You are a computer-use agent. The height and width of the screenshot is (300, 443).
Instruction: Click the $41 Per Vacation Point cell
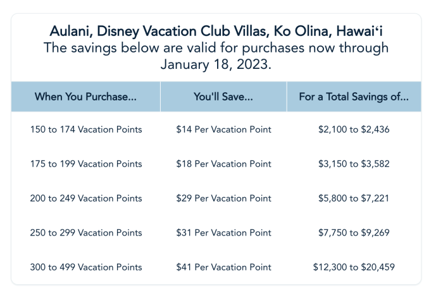click(223, 267)
